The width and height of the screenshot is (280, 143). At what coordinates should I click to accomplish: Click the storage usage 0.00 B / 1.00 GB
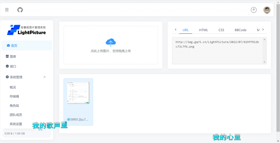15,133
